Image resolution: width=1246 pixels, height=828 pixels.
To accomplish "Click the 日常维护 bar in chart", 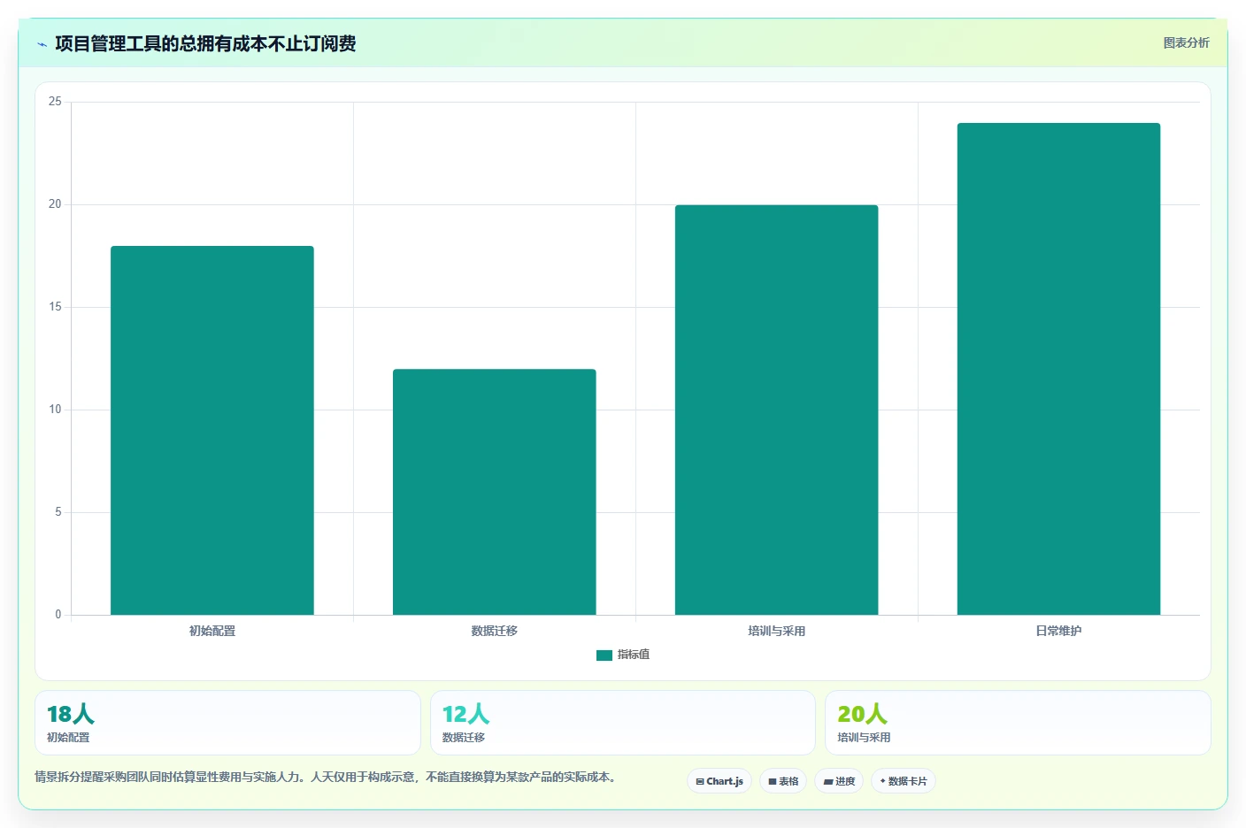I will coord(1058,369).
